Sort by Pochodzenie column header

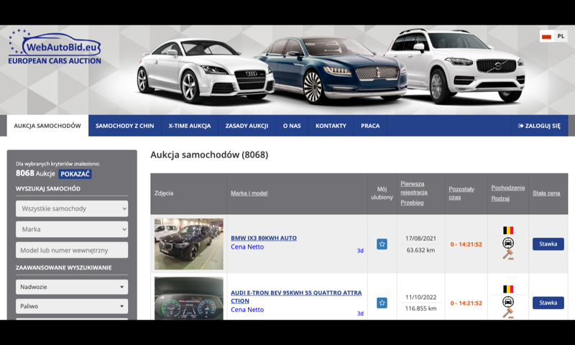coord(508,188)
